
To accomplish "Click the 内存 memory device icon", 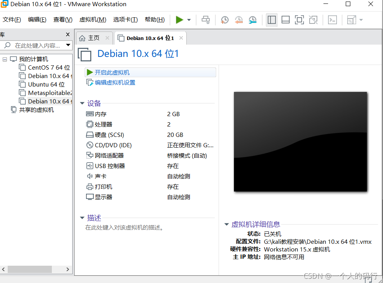I will coord(90,114).
